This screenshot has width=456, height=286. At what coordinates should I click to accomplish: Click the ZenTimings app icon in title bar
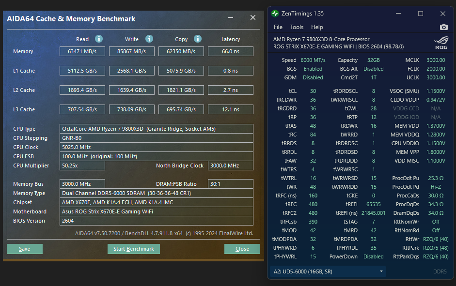tap(275, 14)
